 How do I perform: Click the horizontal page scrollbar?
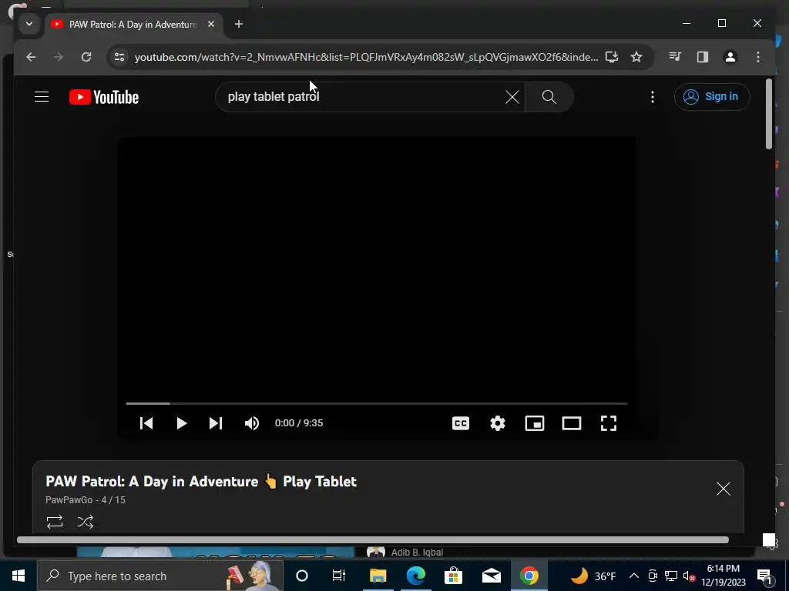click(373, 539)
